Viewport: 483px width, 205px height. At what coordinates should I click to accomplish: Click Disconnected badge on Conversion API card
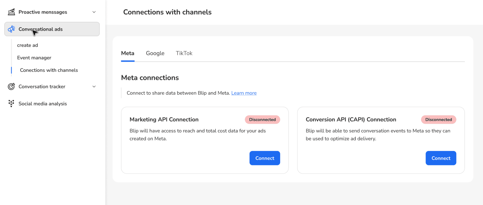[x=438, y=120]
